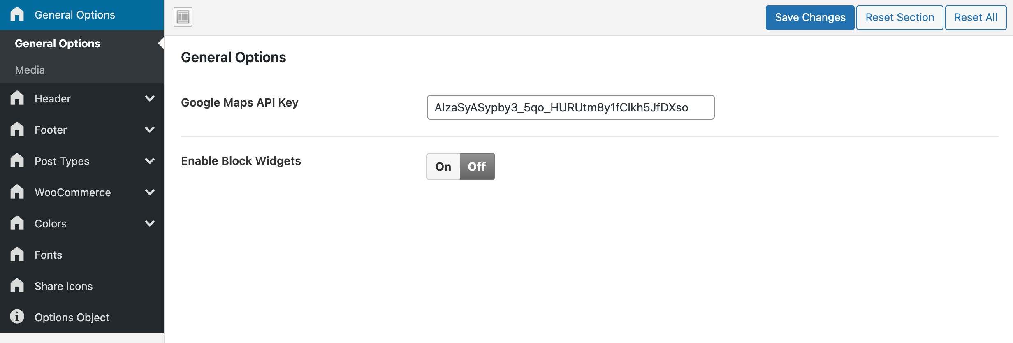Image resolution: width=1013 pixels, height=343 pixels.
Task: Click the home icon beside Fonts
Action: tap(17, 255)
